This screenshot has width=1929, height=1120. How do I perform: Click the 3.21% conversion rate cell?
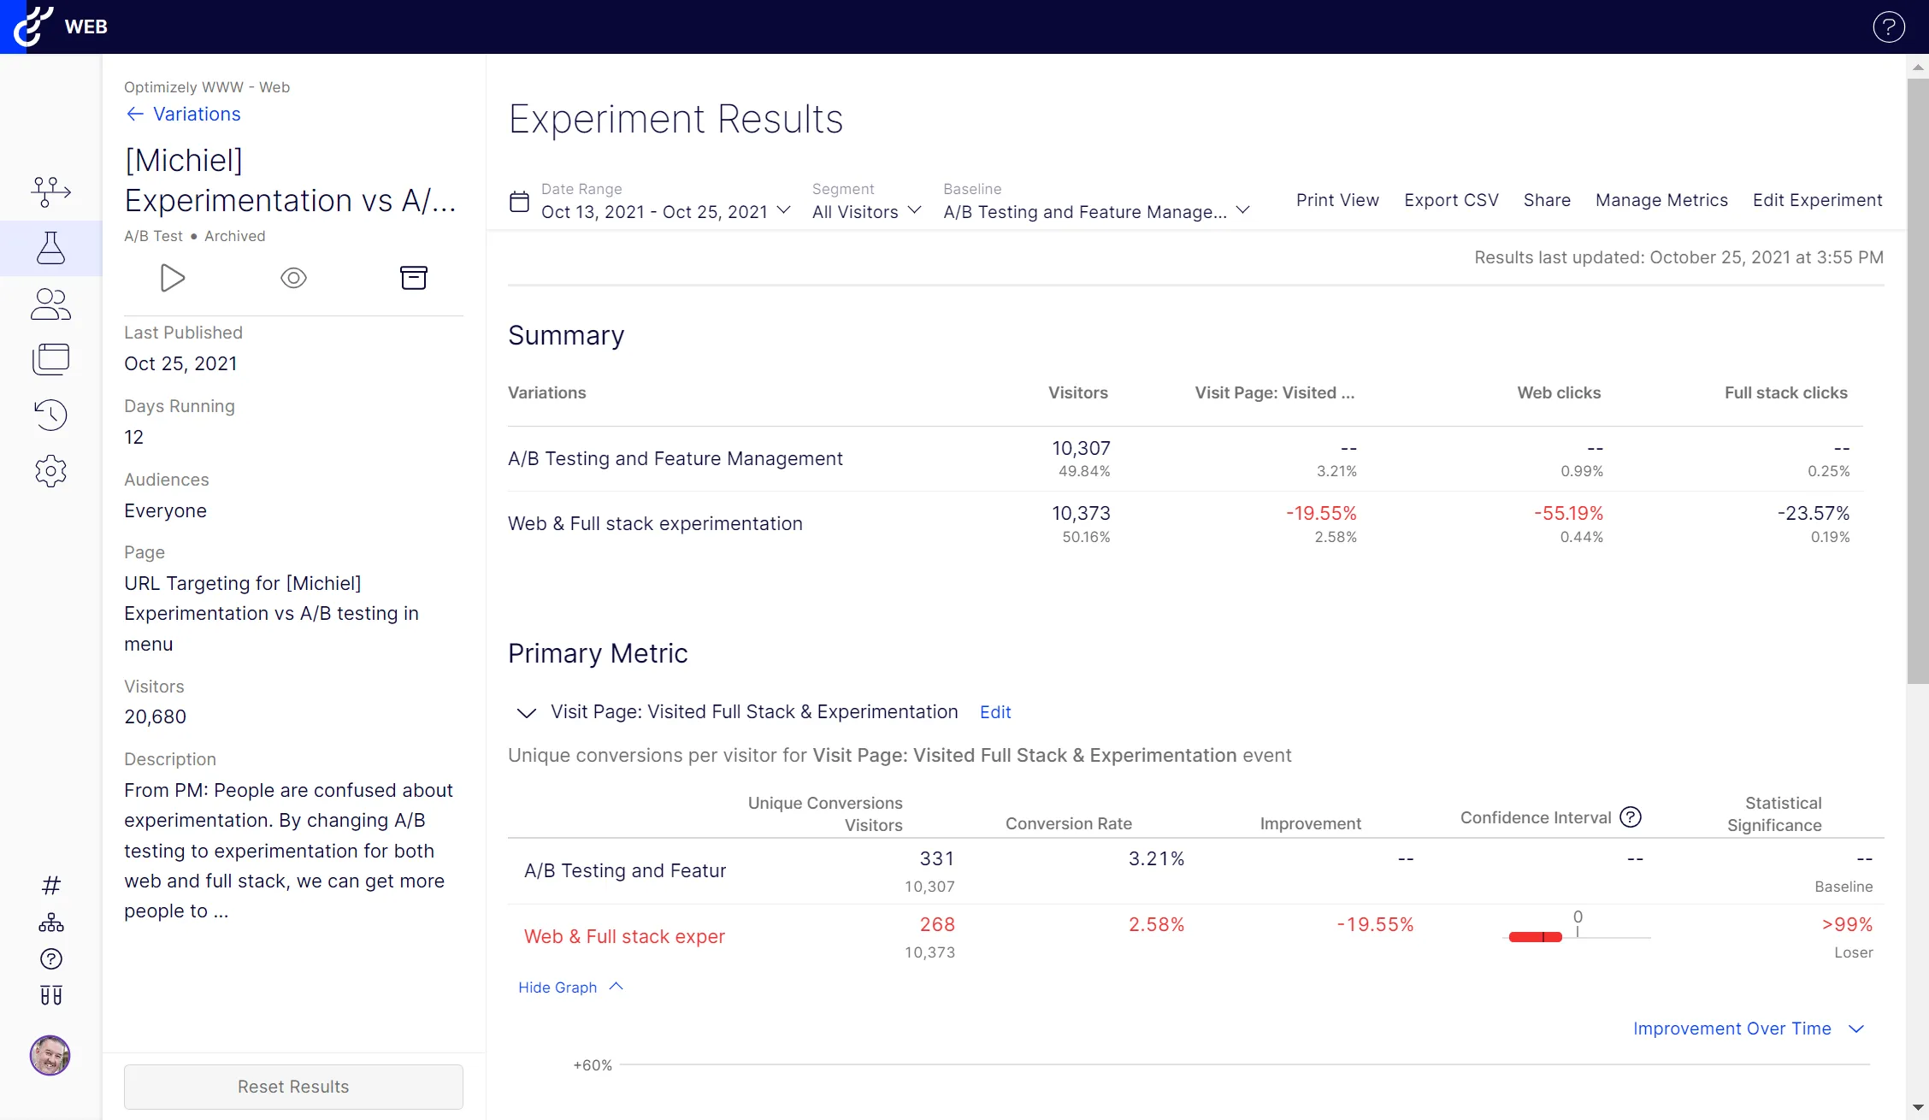[1156, 858]
